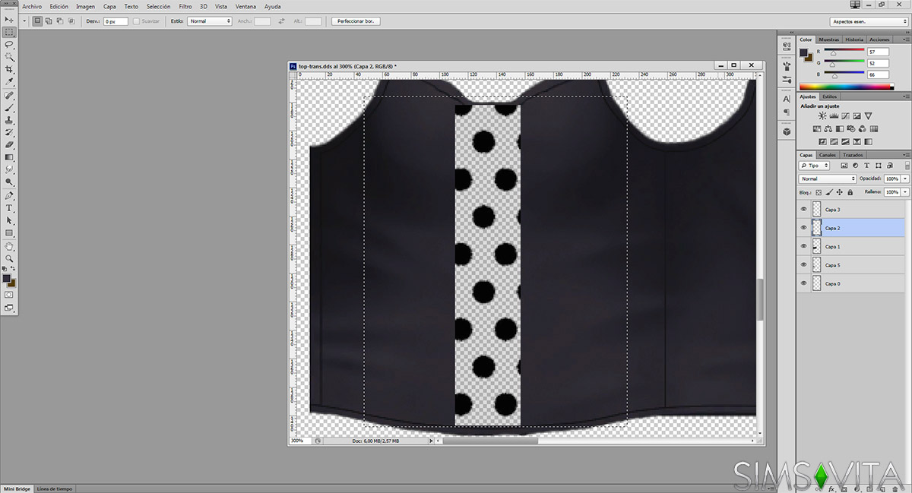Choose the Intersect with selection mode
This screenshot has width=912, height=493.
71,21
